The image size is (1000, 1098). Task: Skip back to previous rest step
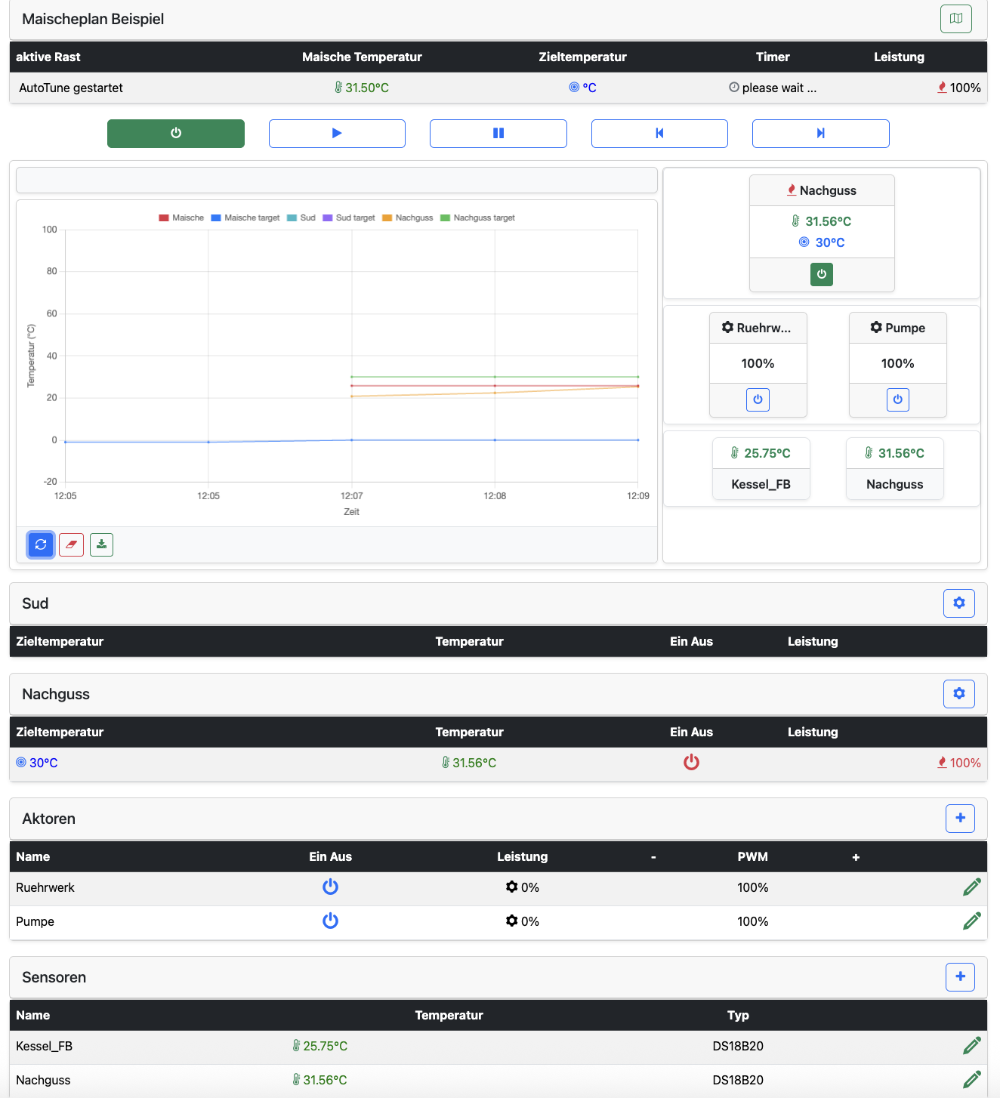[659, 134]
